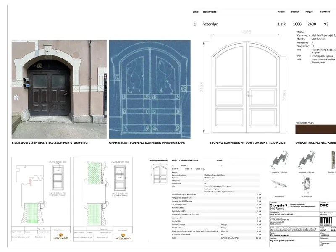Image resolution: width=336 pixels, height=252 pixels.
Task: Click the 'ØNSKET MALING NSC KODE' caption
Action: (x=316, y=142)
